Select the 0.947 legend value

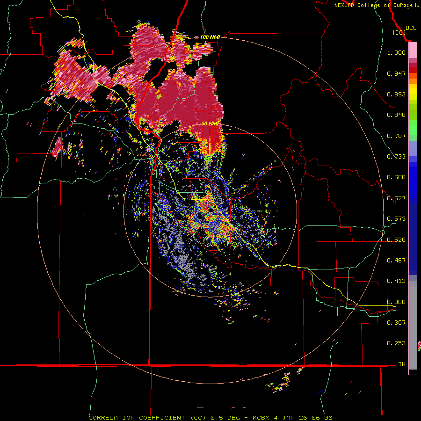click(396, 73)
